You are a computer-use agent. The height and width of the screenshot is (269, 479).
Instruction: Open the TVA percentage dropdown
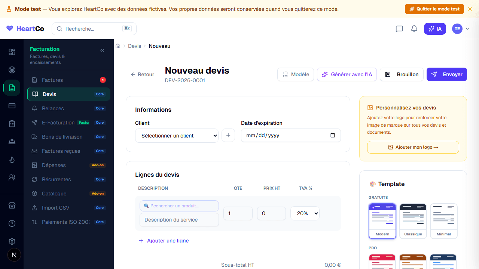305,213
